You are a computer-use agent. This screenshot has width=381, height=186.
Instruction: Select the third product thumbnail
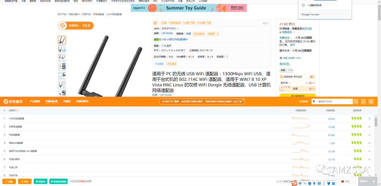[62, 58]
